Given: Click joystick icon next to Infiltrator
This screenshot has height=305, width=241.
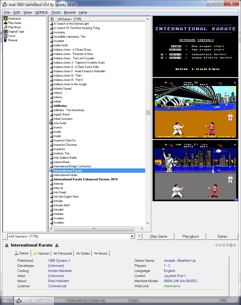Looking at the screenshot, I should tap(52, 106).
